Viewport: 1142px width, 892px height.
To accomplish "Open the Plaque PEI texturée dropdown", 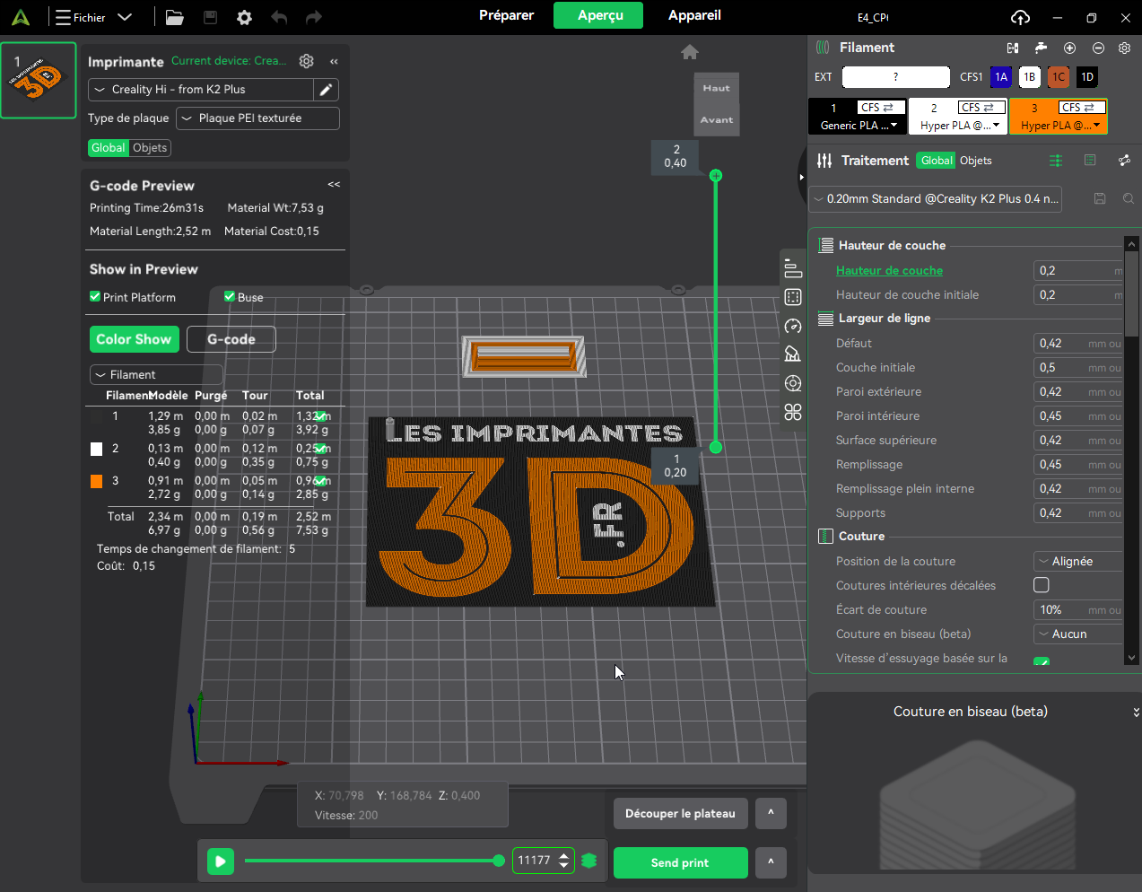I will point(258,118).
